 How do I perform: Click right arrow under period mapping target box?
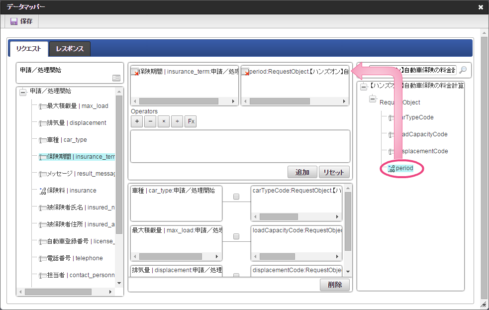click(344, 102)
